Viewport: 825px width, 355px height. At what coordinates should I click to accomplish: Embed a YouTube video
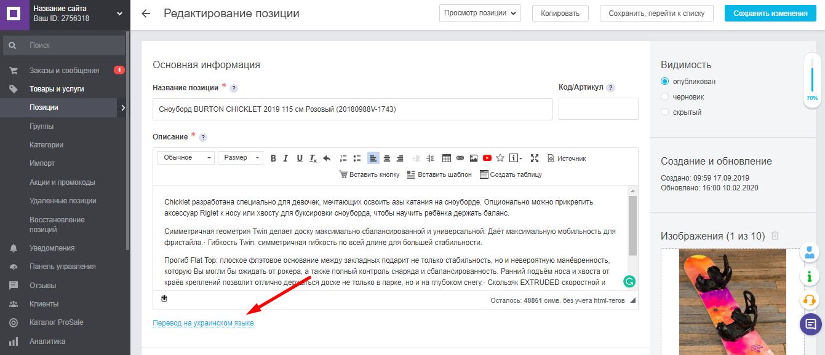pyautogui.click(x=487, y=158)
